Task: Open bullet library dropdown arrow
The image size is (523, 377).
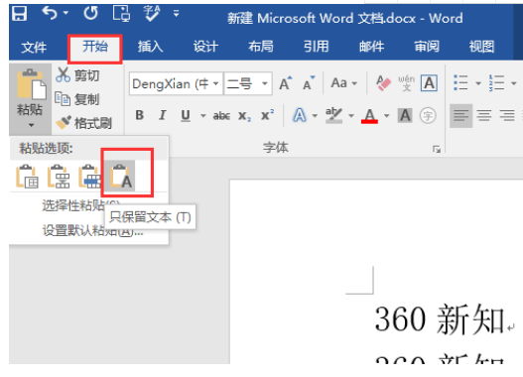Action: (x=478, y=83)
